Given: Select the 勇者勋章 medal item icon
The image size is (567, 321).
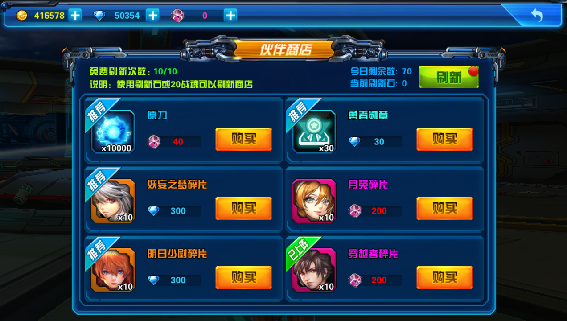Looking at the screenshot, I should point(314,132).
